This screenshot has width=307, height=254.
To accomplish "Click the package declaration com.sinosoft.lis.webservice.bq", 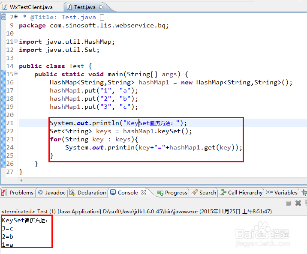I will (x=109, y=25).
